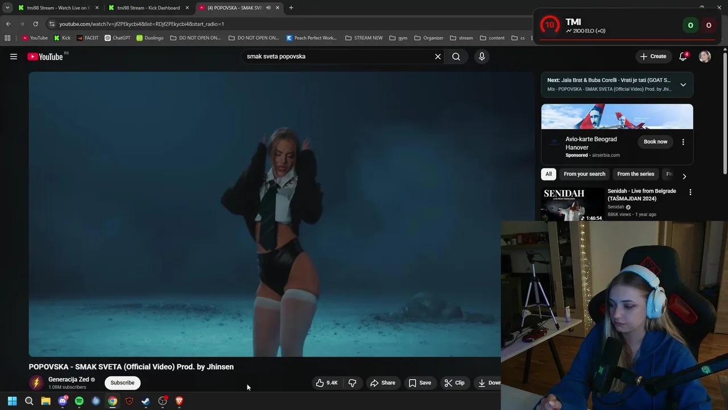Open stream bookmark folder

tap(461, 38)
